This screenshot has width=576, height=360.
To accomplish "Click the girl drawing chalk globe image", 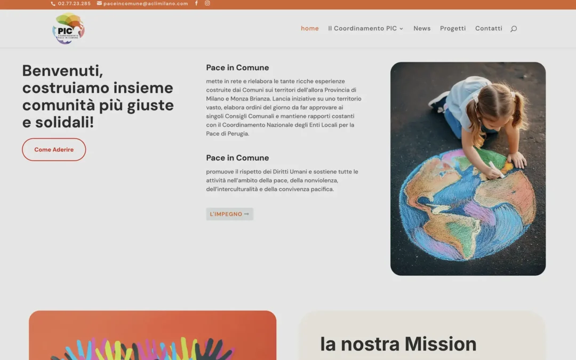I will [x=468, y=169].
